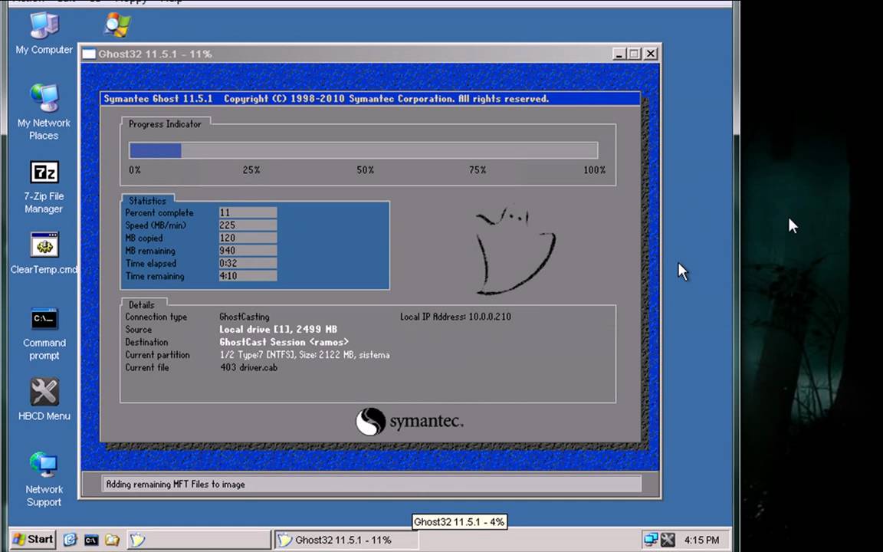Open the HBCD Menu desktop icon
This screenshot has height=552, width=883.
[x=44, y=399]
